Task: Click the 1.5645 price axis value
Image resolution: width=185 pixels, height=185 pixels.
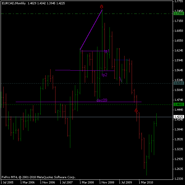Action: pyautogui.click(x=179, y=70)
